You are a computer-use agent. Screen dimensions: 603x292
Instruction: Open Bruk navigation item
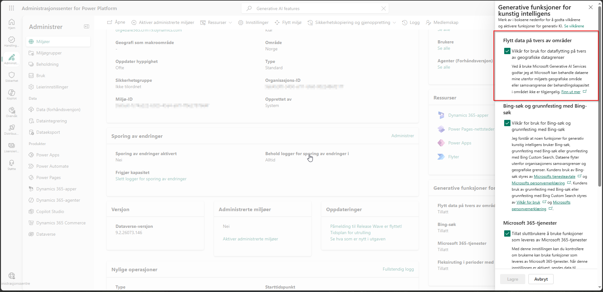point(58,76)
